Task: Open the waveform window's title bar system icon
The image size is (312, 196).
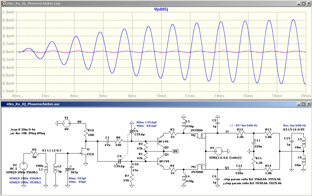Action: click(x=3, y=3)
